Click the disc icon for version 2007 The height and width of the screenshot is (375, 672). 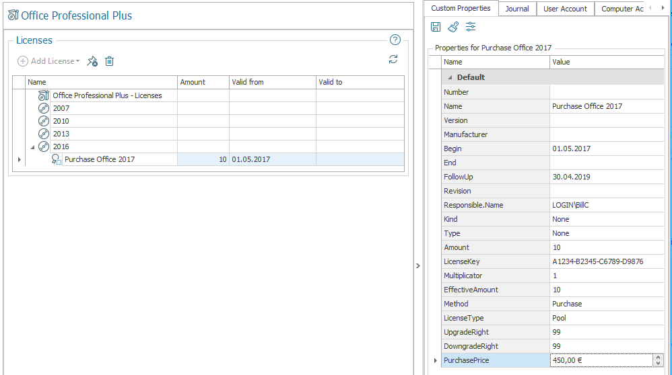43,108
